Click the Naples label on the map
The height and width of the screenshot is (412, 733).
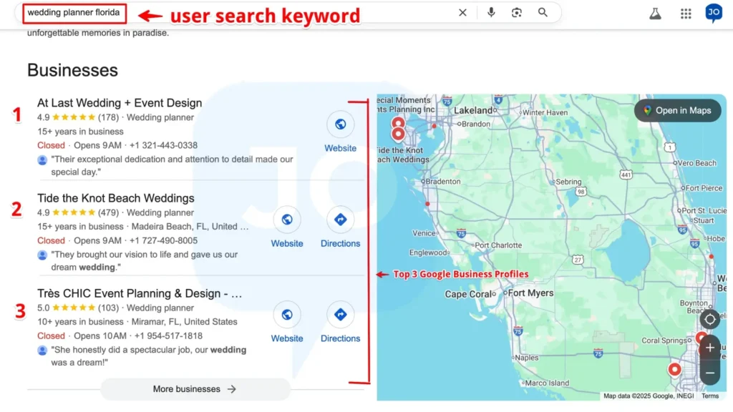click(526, 358)
